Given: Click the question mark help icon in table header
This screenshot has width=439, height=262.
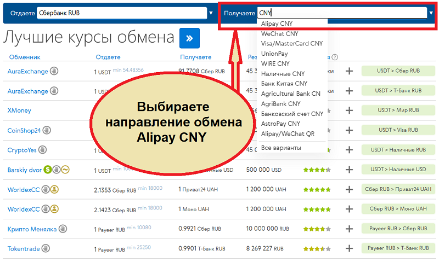Looking at the screenshot, I should 335,57.
